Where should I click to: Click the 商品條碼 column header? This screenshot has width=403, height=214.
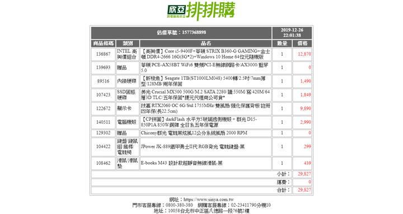coord(103,43)
